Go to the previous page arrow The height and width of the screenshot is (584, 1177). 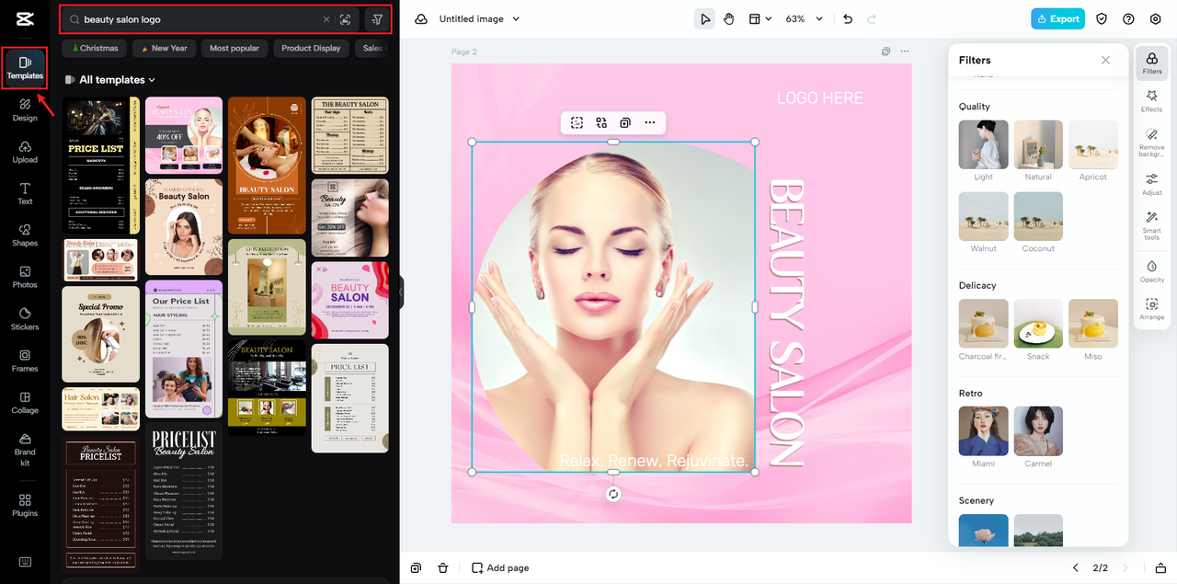click(1077, 568)
